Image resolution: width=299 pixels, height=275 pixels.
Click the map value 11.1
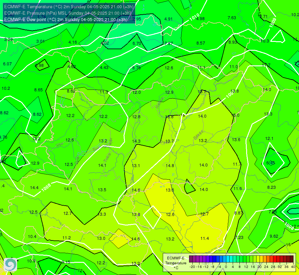click(x=201, y=68)
